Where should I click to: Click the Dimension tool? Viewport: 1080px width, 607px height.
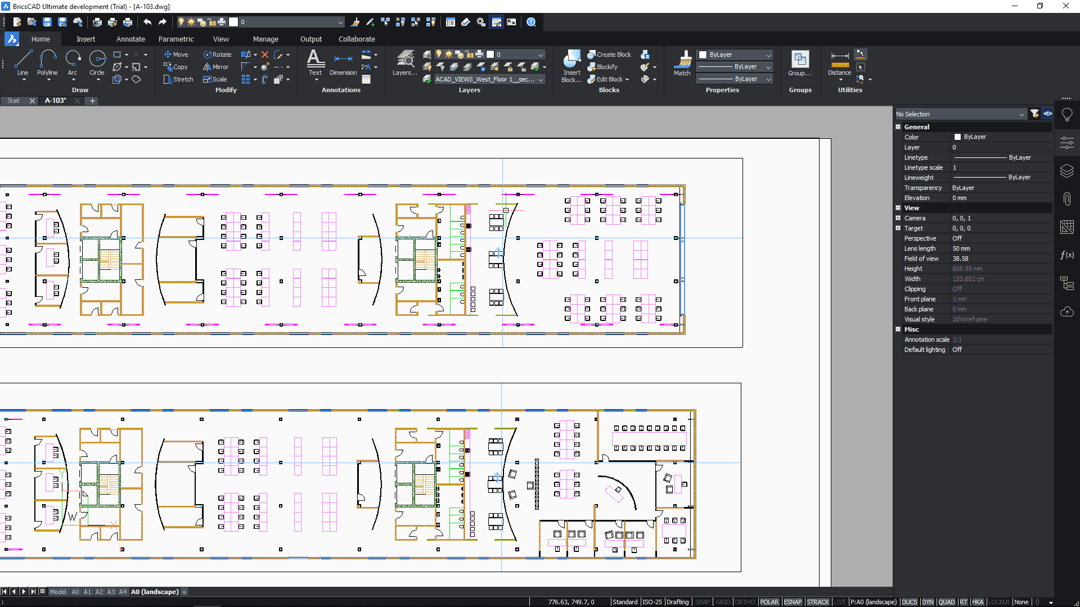tap(343, 63)
